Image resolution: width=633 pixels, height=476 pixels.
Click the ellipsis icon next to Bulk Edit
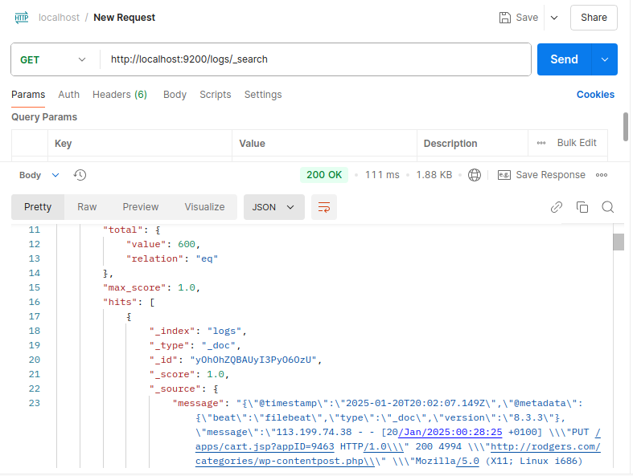(x=541, y=143)
